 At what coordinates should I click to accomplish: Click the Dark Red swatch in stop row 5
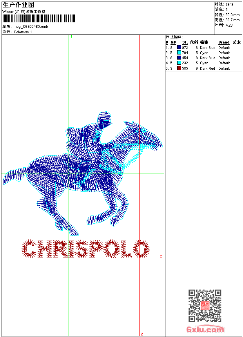(x=179, y=68)
